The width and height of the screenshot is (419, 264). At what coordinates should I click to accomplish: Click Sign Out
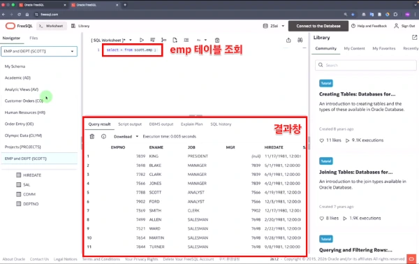coord(404,26)
